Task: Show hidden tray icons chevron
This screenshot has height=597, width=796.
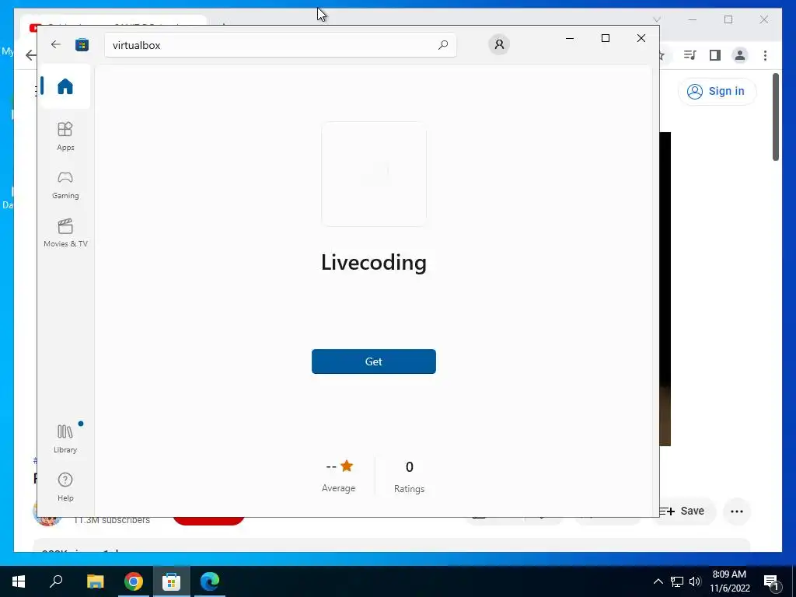Action: 658,581
